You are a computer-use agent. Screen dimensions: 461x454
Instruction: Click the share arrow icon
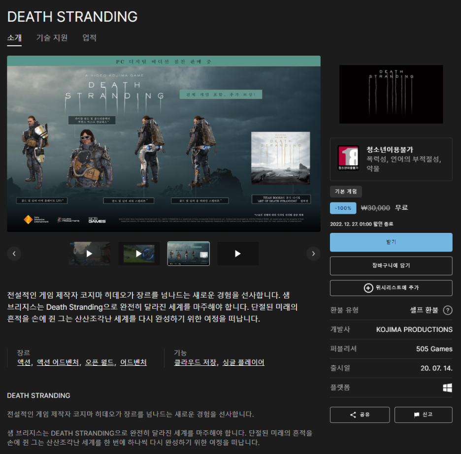pos(353,415)
